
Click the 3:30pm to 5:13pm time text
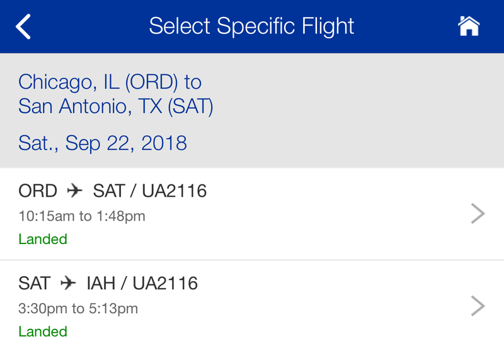click(x=78, y=308)
